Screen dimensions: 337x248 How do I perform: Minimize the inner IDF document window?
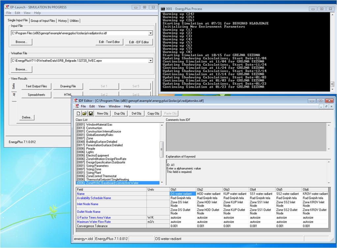[321, 107]
